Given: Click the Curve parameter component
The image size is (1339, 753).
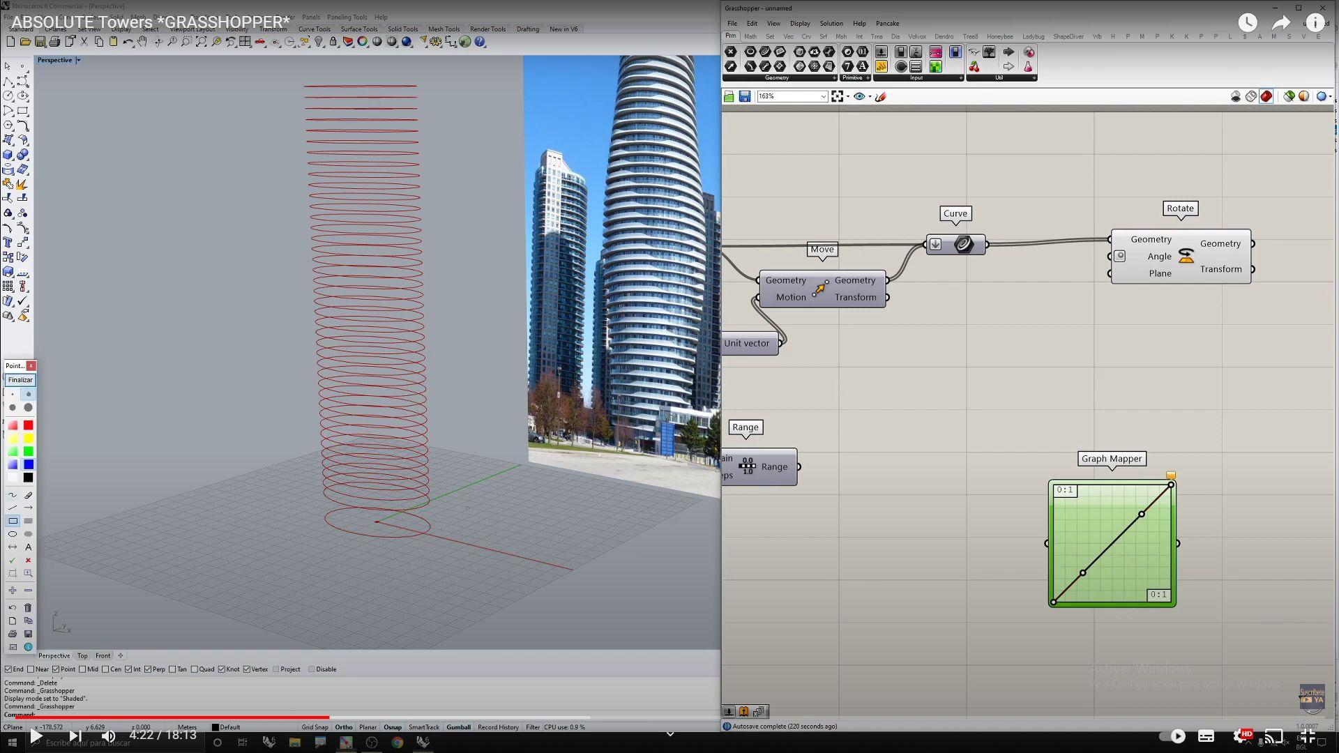Looking at the screenshot, I should coord(956,244).
